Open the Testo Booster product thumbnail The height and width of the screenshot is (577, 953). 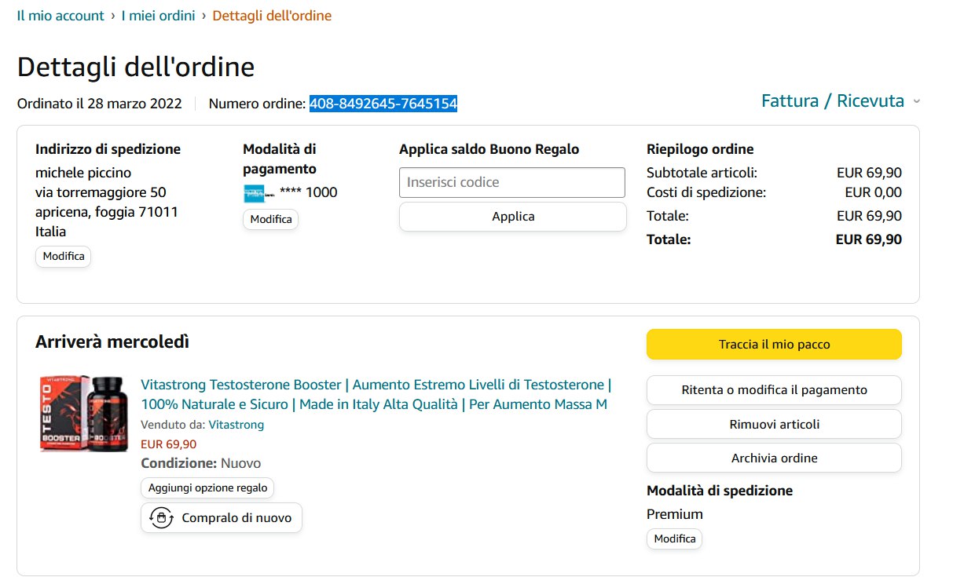click(83, 414)
